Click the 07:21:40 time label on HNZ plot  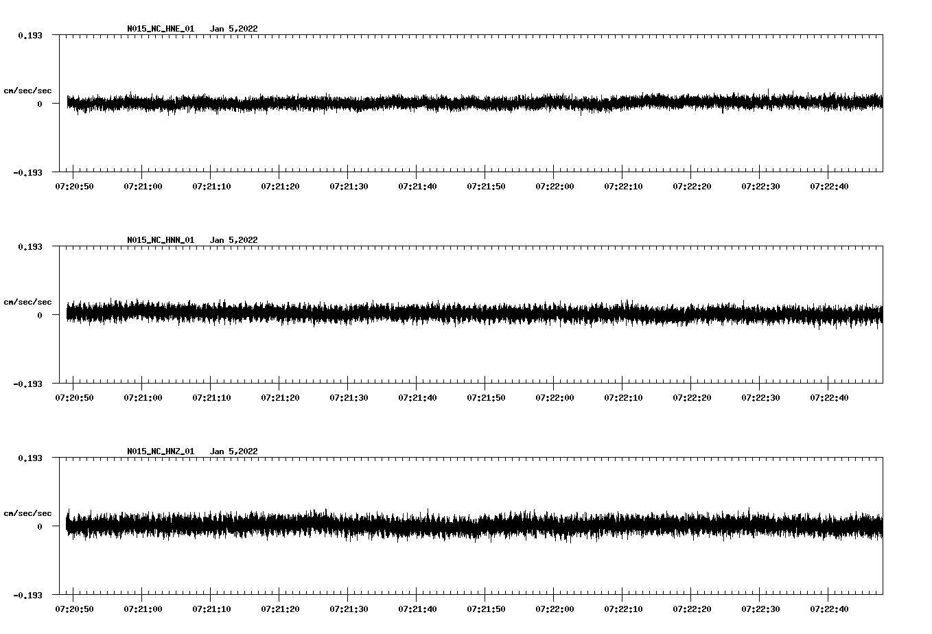(417, 609)
